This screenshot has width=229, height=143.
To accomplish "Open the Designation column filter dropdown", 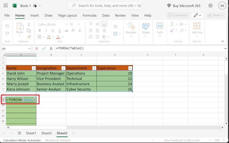I will [63, 68].
